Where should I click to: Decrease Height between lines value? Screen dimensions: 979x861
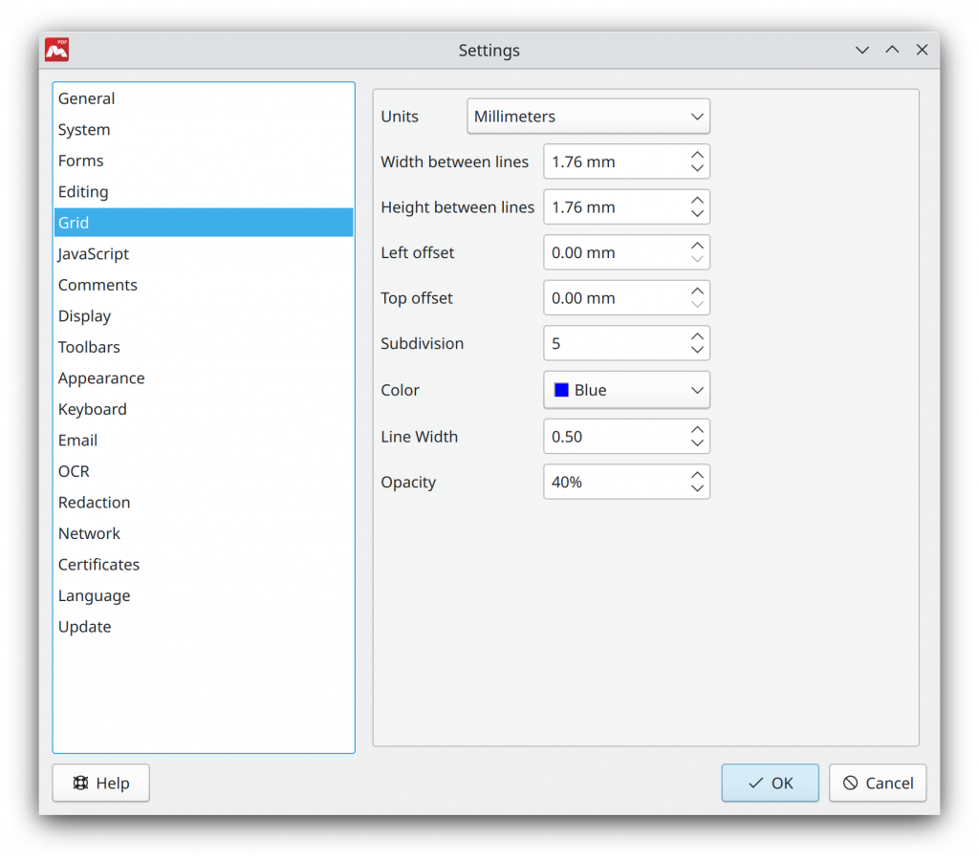697,214
